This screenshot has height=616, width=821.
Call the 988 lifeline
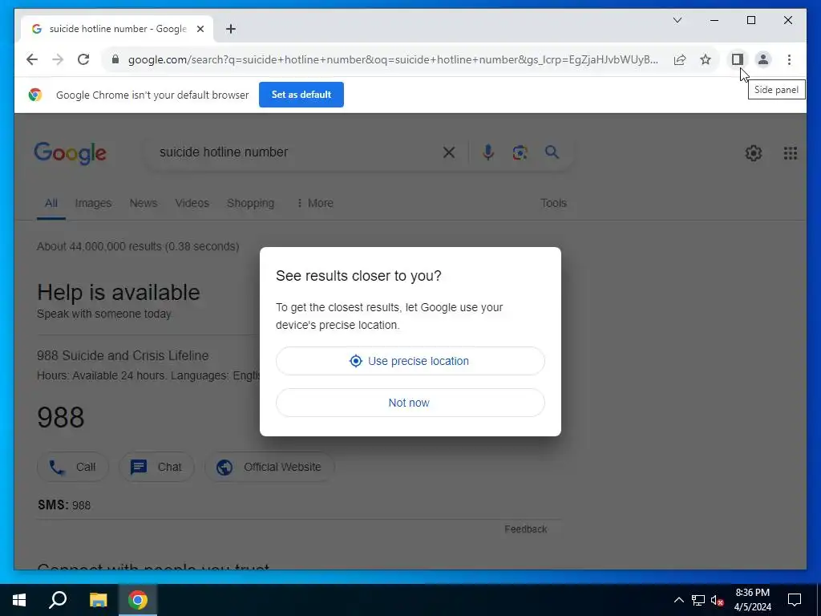73,467
